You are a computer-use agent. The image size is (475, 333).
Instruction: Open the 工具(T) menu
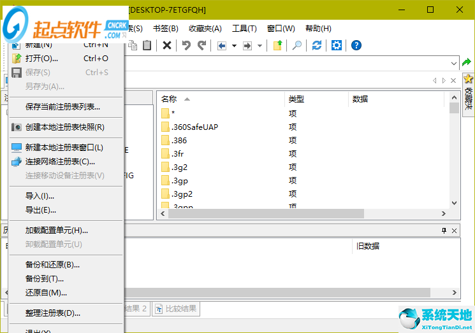point(244,28)
